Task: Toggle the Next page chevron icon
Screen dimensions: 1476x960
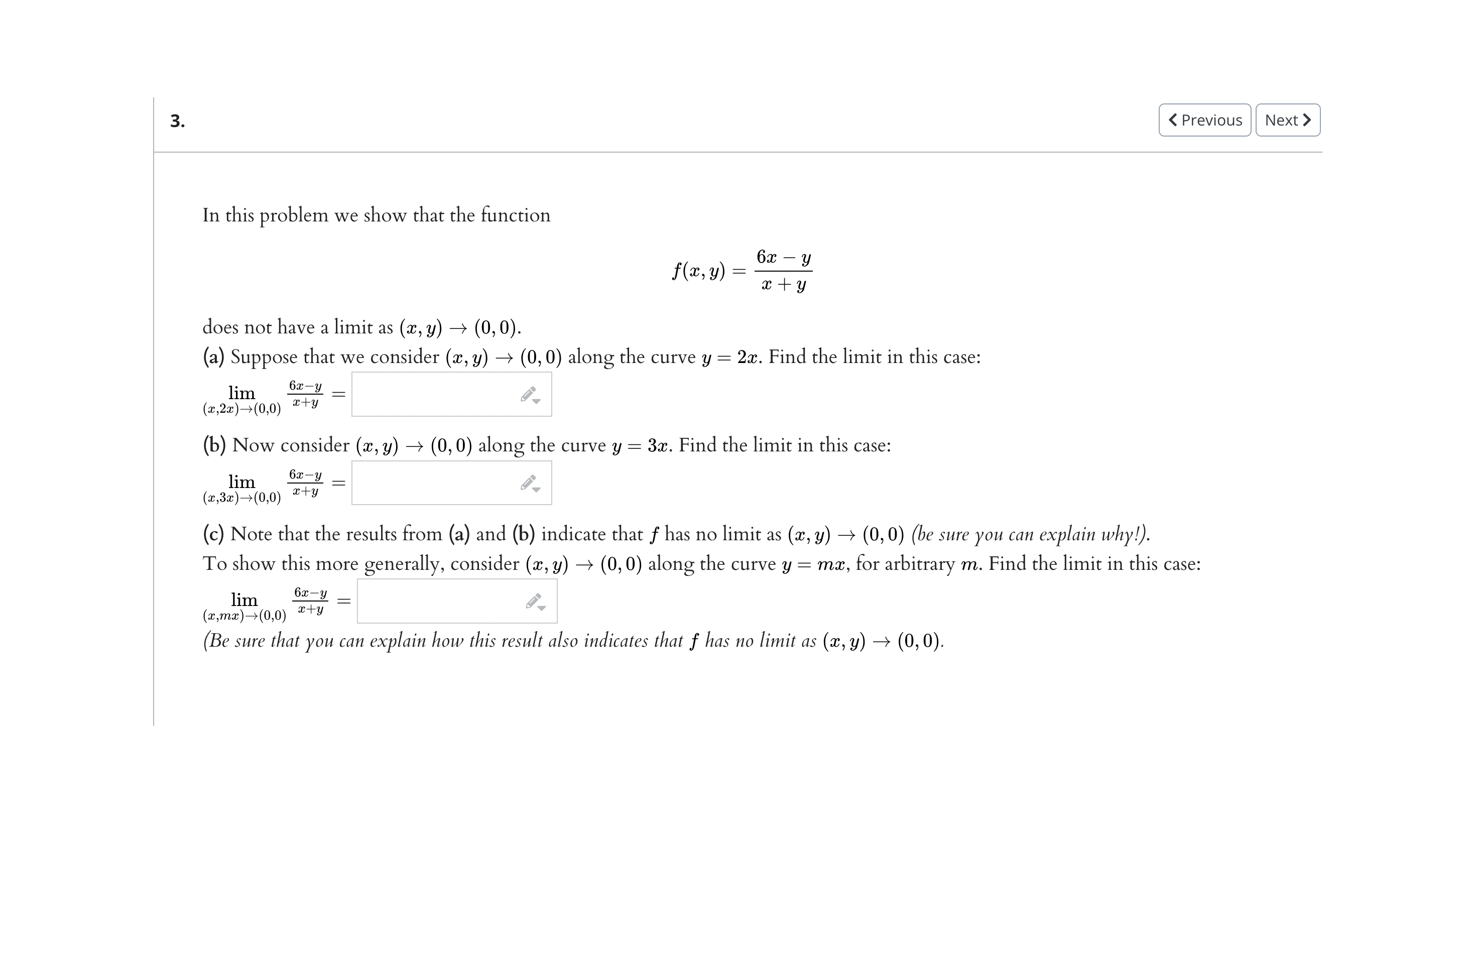Action: tap(1306, 119)
